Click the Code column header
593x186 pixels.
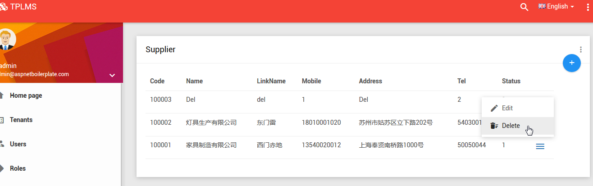157,81
